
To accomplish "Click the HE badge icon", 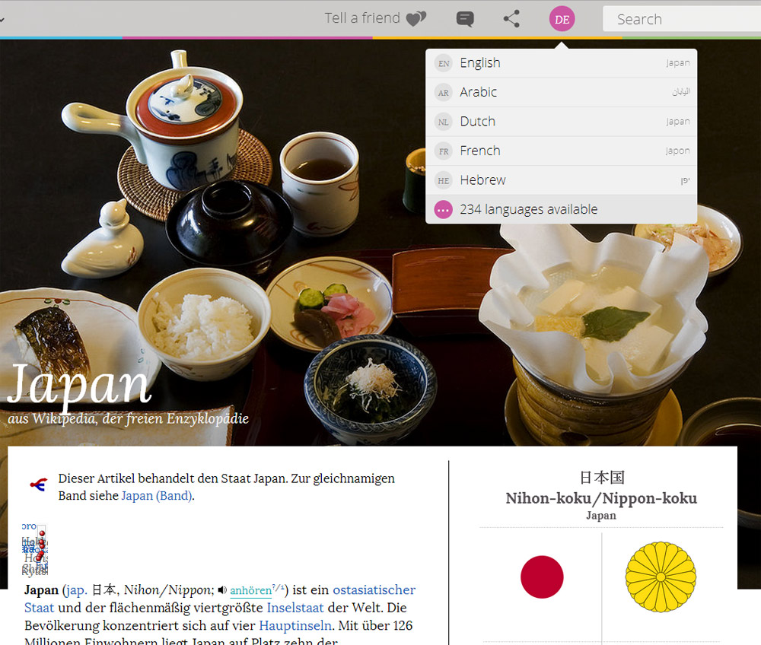I will click(444, 180).
